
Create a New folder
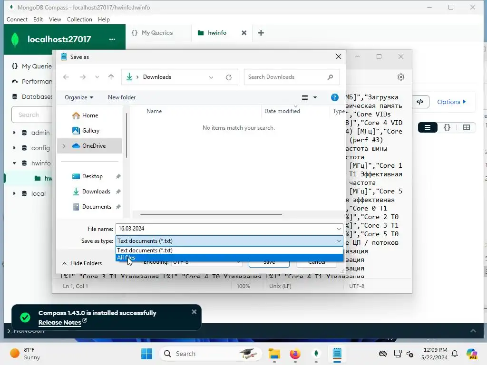(122, 97)
